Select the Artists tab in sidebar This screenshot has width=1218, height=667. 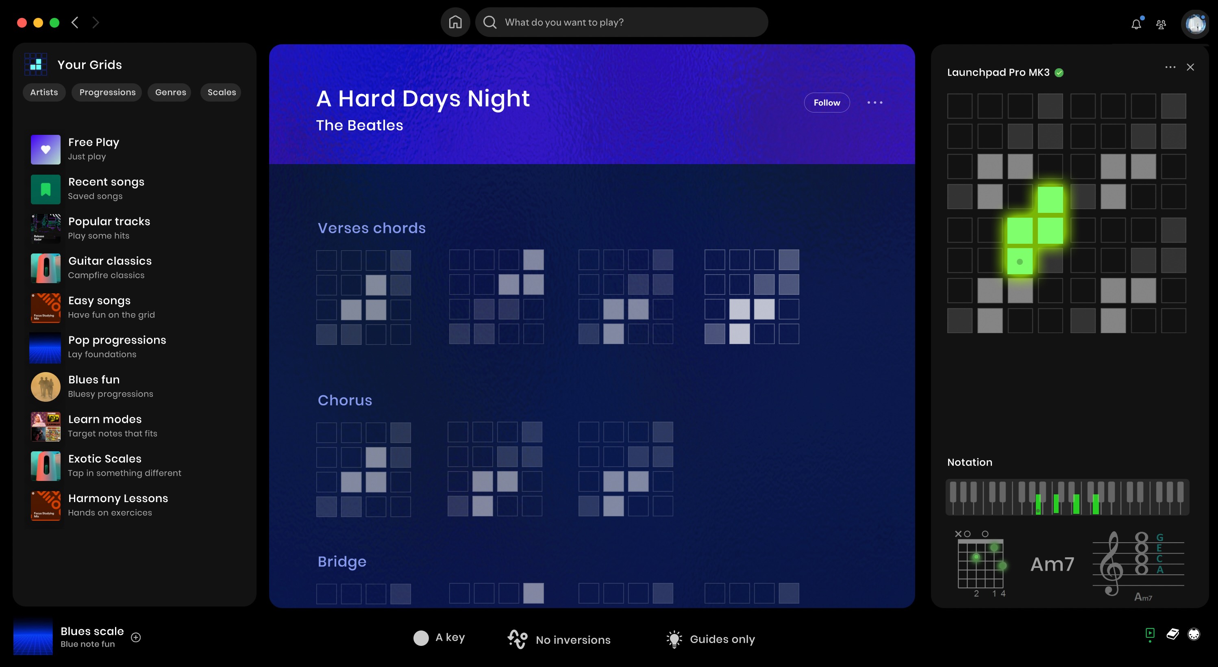(x=43, y=92)
